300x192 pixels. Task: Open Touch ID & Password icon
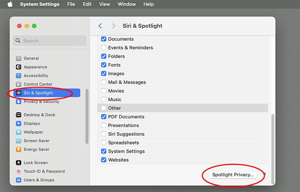point(18,171)
